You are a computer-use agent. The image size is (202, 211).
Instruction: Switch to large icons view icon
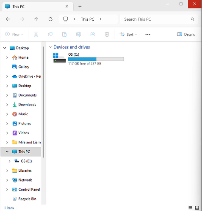tap(197, 208)
